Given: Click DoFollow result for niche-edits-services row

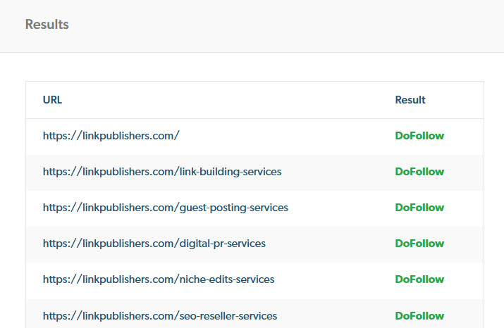Looking at the screenshot, I should 419,279.
